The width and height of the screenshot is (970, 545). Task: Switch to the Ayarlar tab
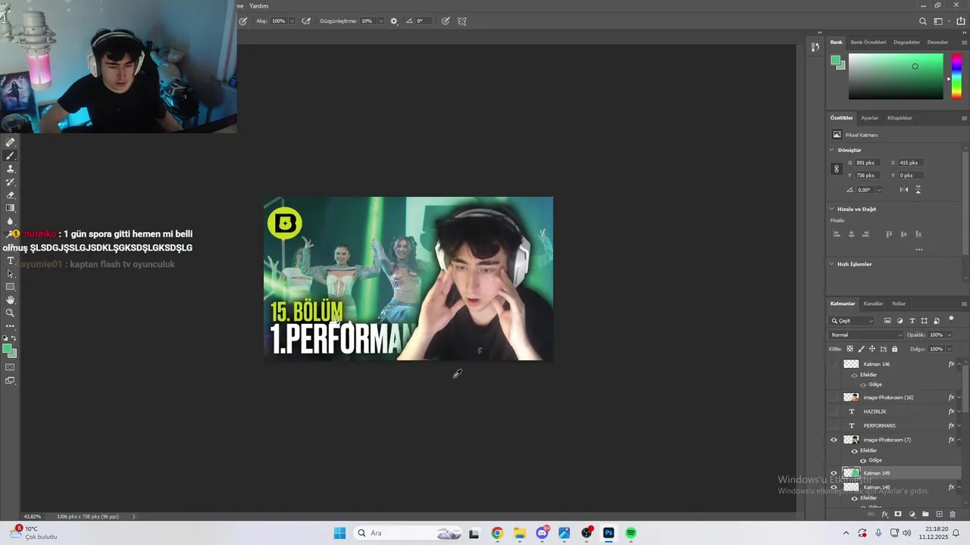tap(869, 118)
